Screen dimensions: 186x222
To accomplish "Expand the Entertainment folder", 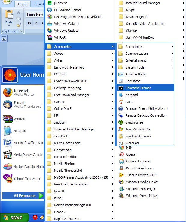I will point(145,60).
